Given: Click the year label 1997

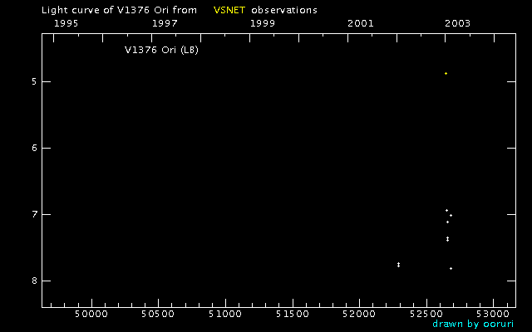Looking at the screenshot, I should (x=165, y=23).
